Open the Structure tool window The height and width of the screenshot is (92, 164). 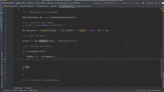point(2,57)
